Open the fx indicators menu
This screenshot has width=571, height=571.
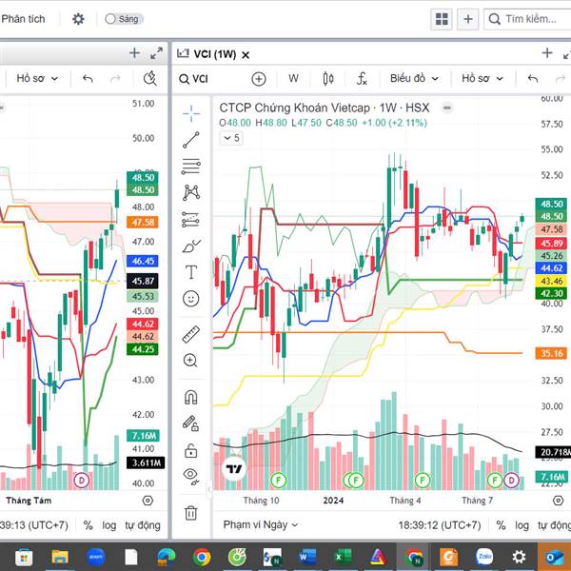[362, 79]
